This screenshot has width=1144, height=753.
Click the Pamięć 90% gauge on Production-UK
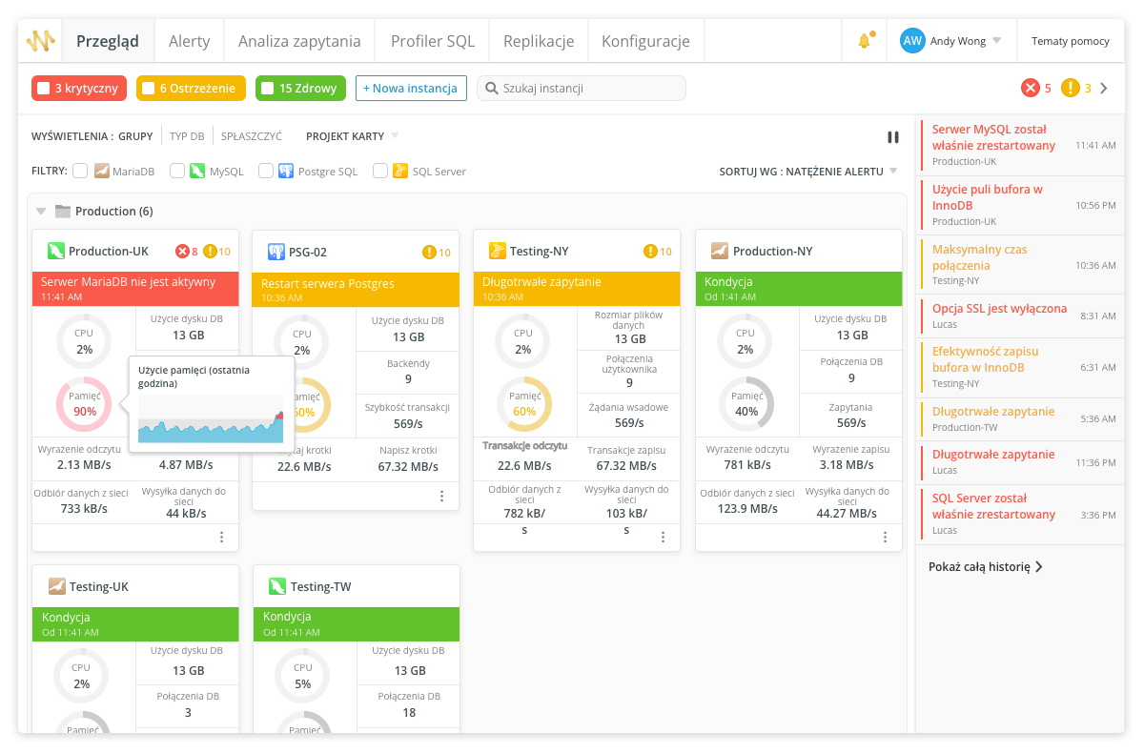[x=85, y=404]
